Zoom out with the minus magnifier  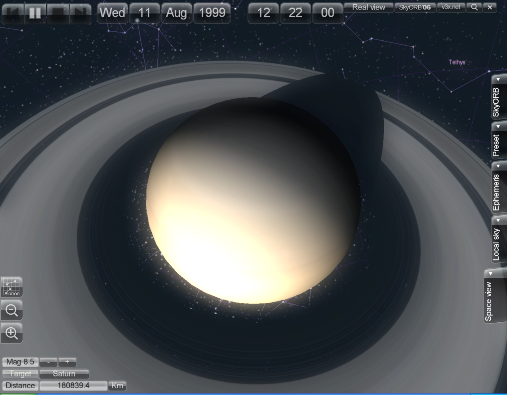click(x=12, y=310)
